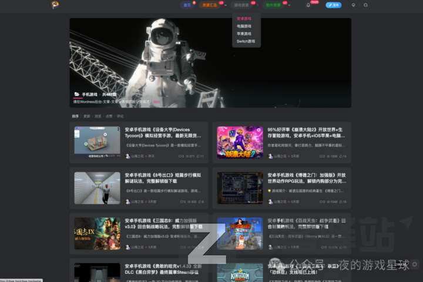Screen dimensions: 423x282
Task: Select Switch游戏 from the dropdown menu
Action: 246,42
